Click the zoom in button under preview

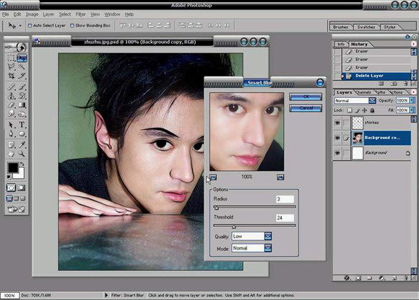[x=280, y=177]
